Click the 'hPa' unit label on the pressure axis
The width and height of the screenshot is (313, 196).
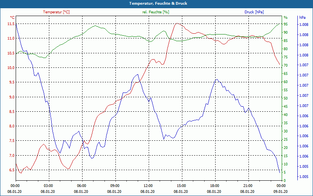302,18
